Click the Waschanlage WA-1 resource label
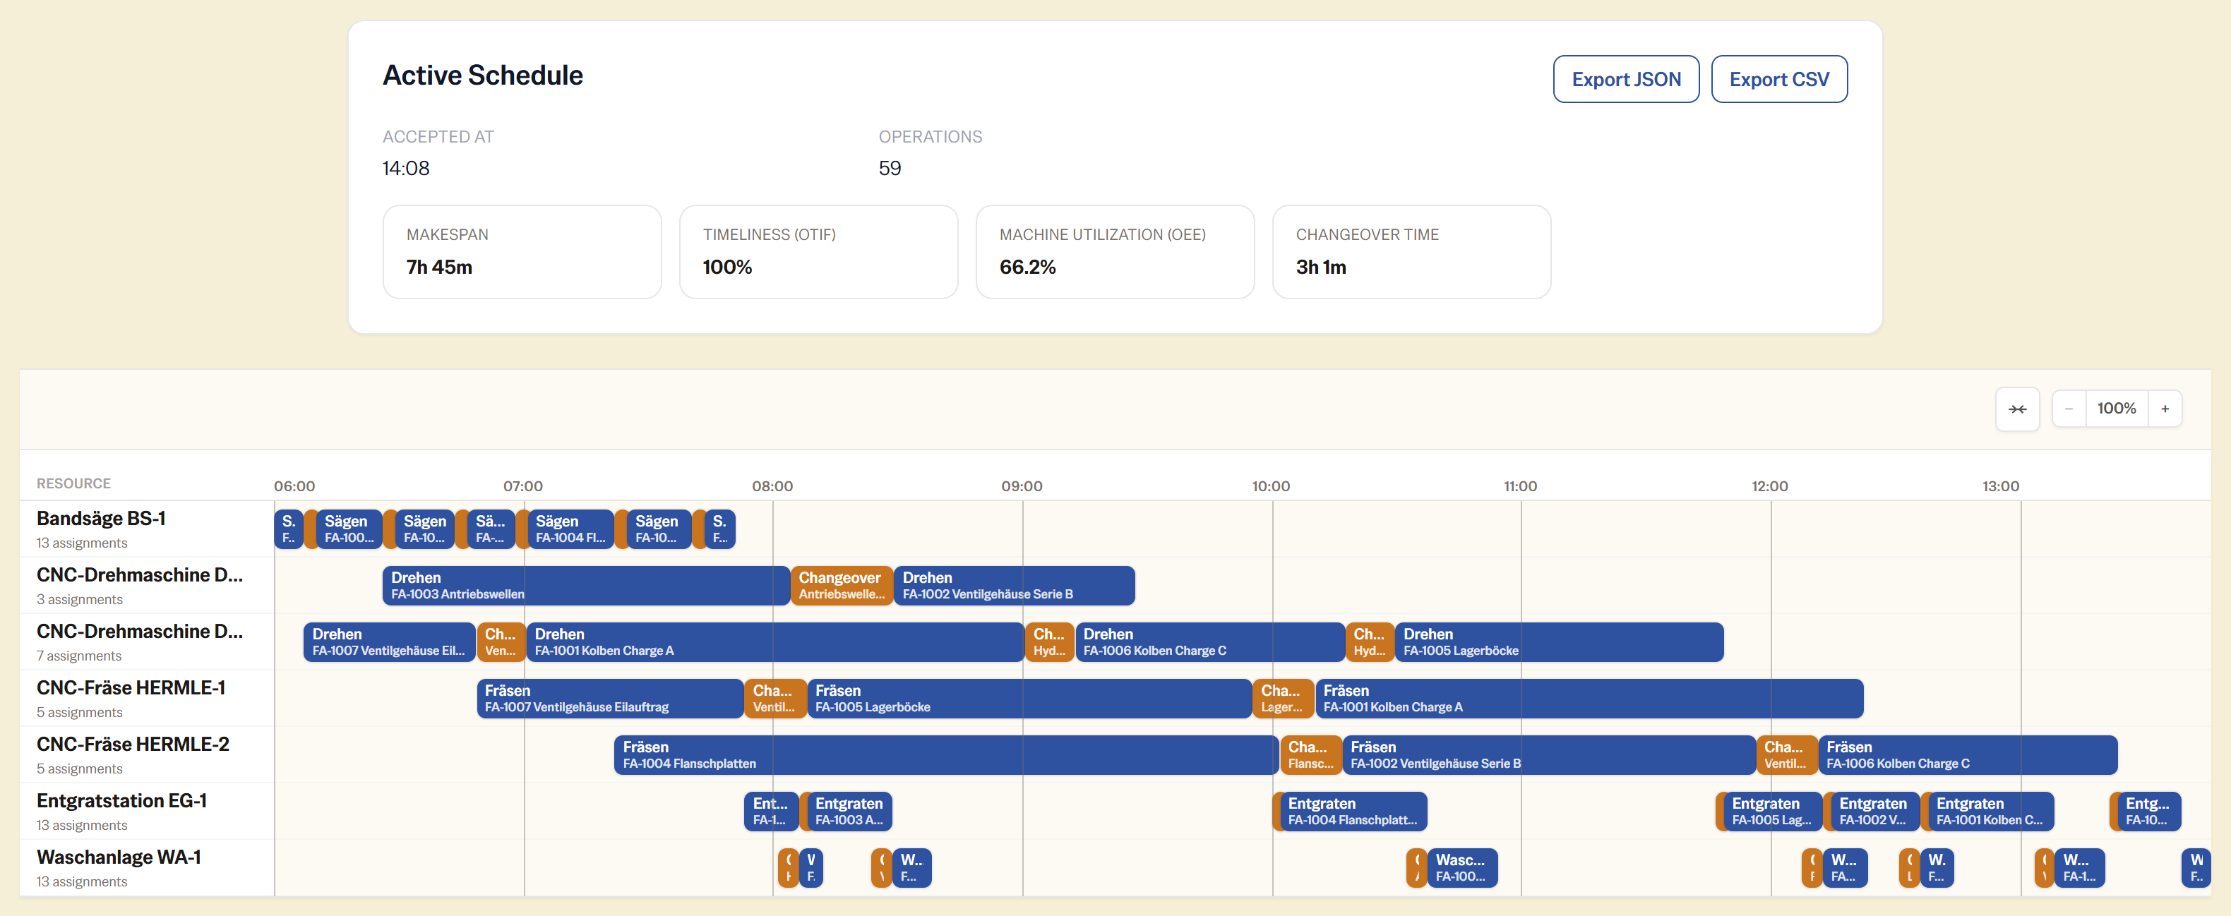 (x=119, y=856)
